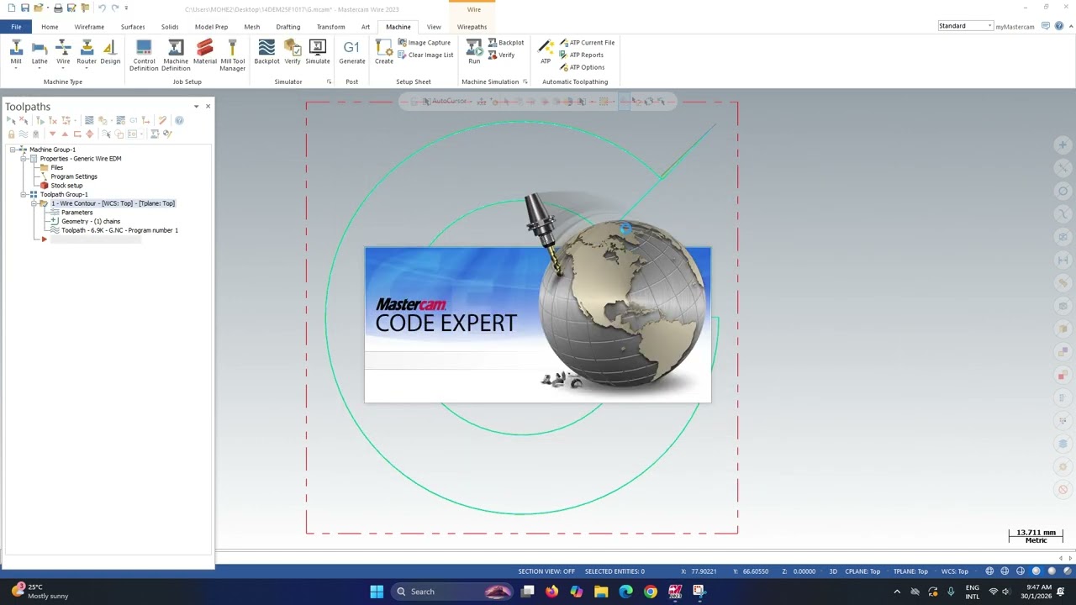Viewport: 1076px width, 605px height.
Task: Open the Transform ribbon tab
Action: pyautogui.click(x=331, y=27)
